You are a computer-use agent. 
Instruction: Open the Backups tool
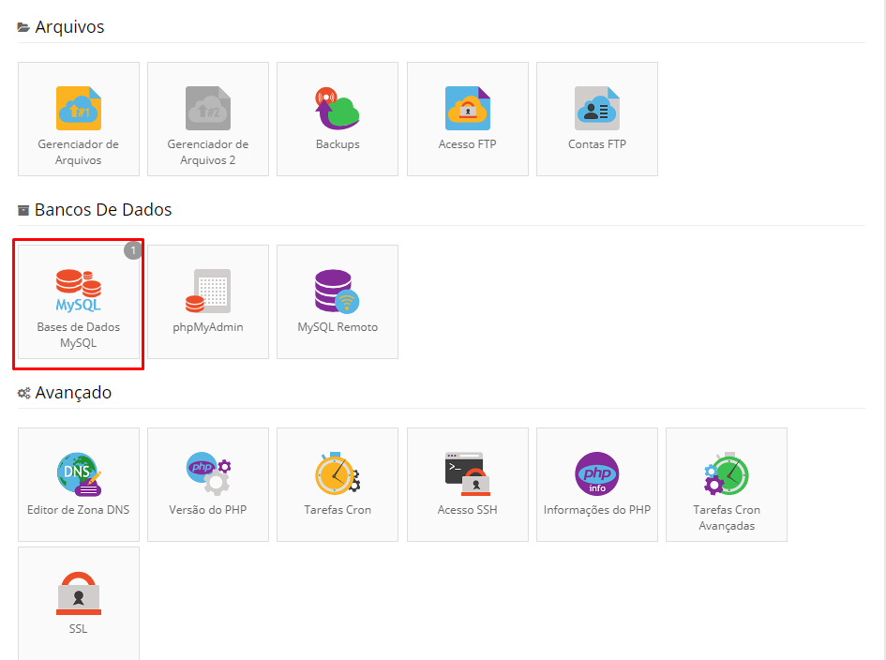(x=338, y=118)
